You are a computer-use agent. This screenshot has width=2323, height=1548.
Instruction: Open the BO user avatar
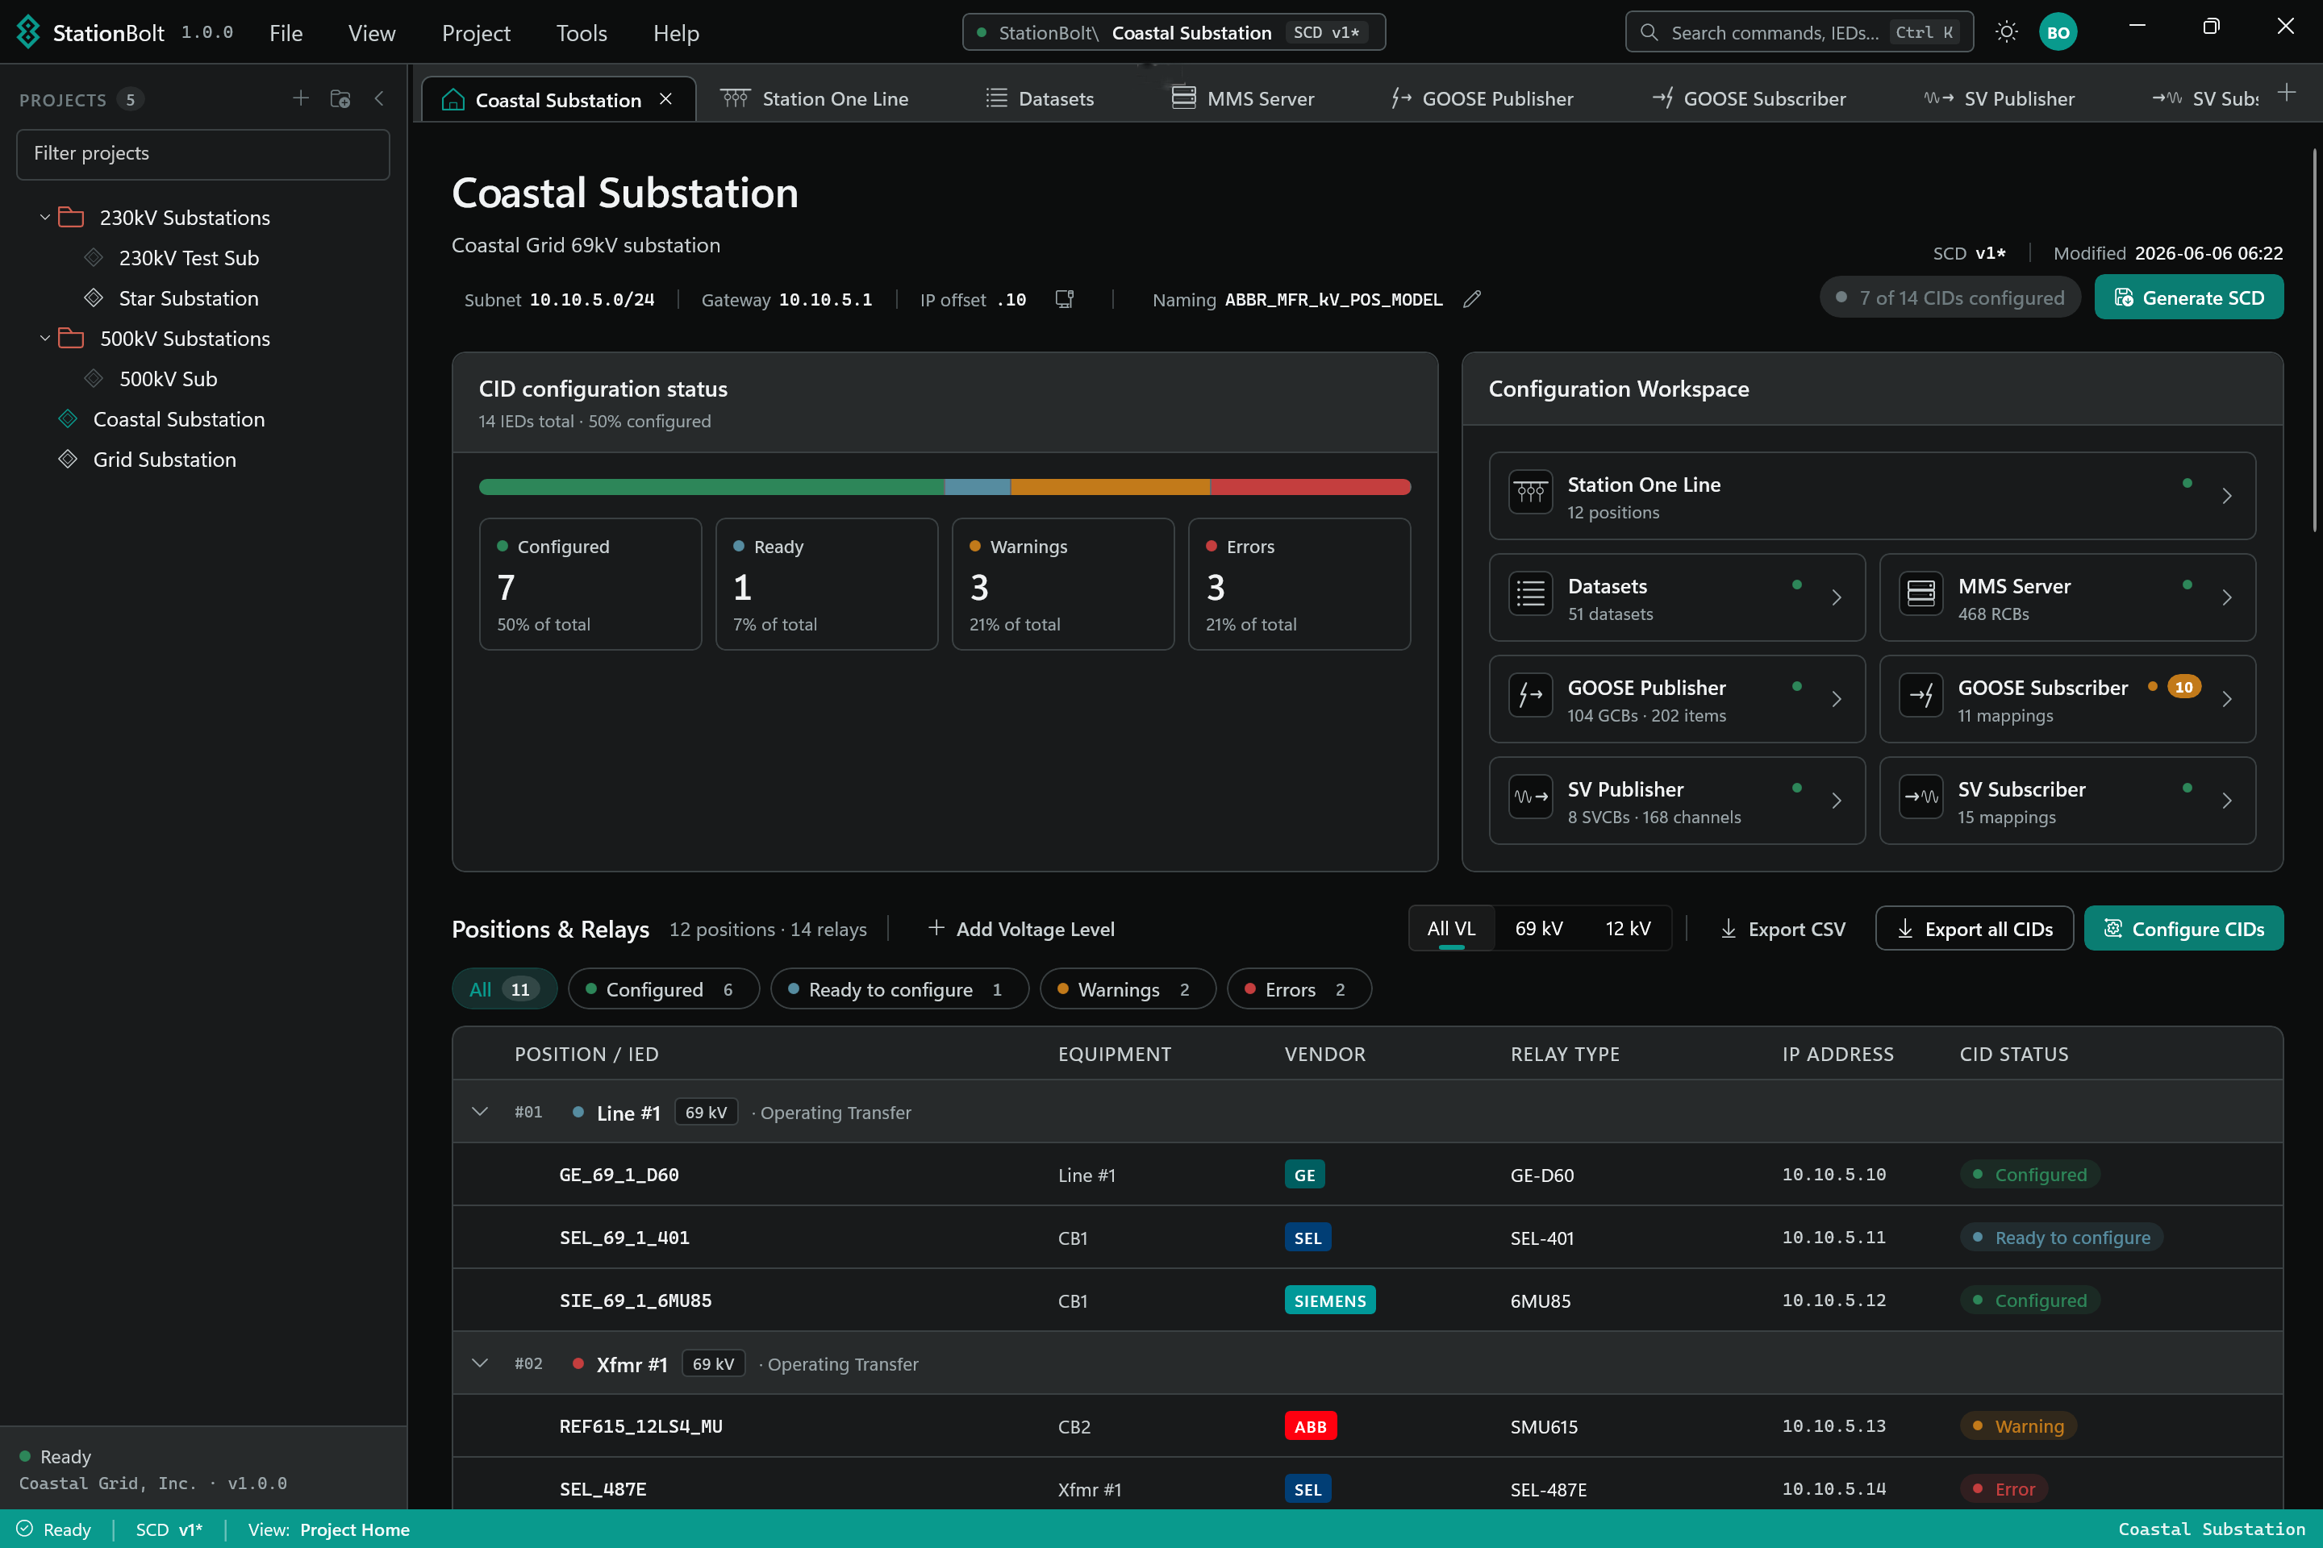pyautogui.click(x=2058, y=31)
